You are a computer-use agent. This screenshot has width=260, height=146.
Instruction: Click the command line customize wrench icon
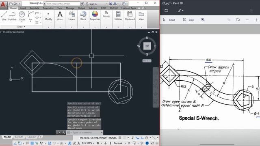[x=64, y=133]
